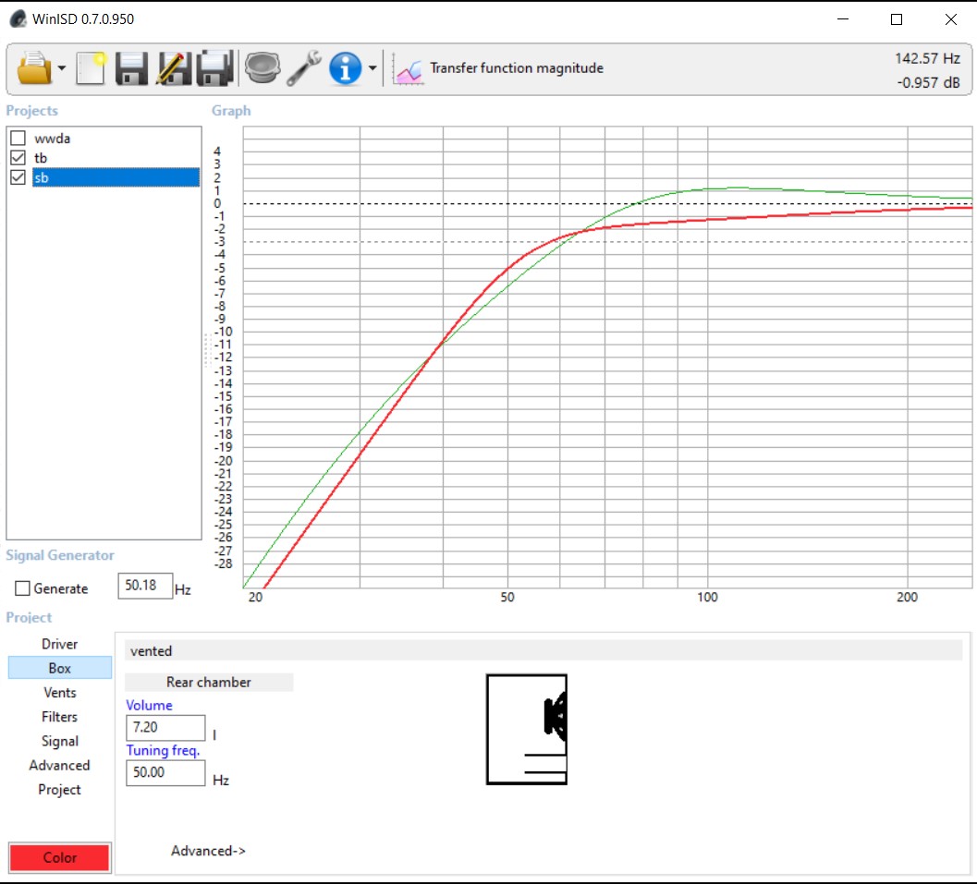Screen dimensions: 977x884
Task: Select the wwda project row
Action: click(116, 138)
